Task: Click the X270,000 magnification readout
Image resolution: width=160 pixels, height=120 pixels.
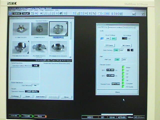Action: click(x=121, y=117)
